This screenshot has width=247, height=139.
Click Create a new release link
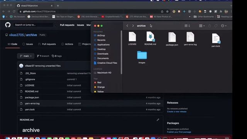pyautogui.click(x=177, y=112)
